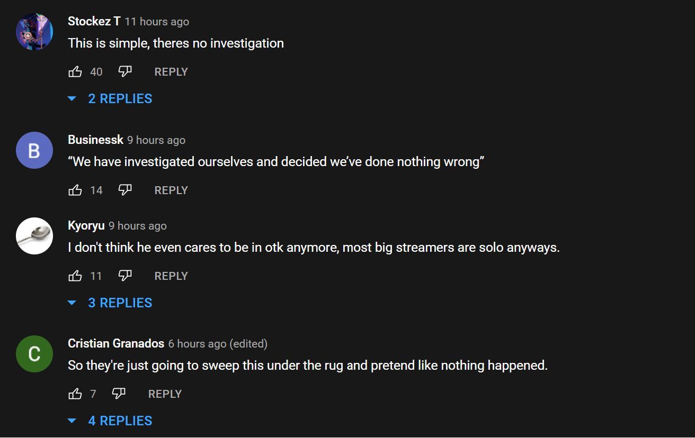Open Stockez T's profile avatar
Image resolution: width=695 pixels, height=438 pixels.
[34, 32]
